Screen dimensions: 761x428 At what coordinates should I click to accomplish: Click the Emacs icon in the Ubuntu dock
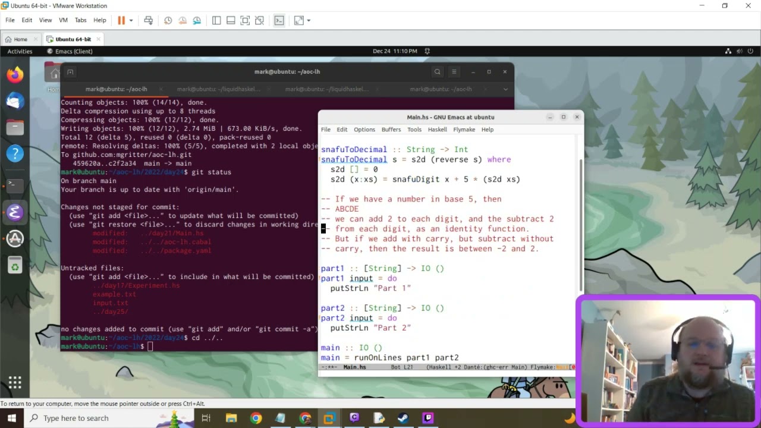[15, 212]
